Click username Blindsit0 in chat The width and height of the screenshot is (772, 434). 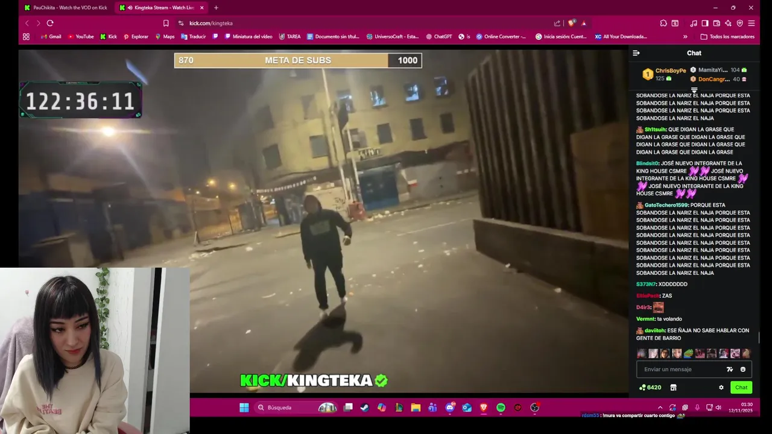point(647,163)
